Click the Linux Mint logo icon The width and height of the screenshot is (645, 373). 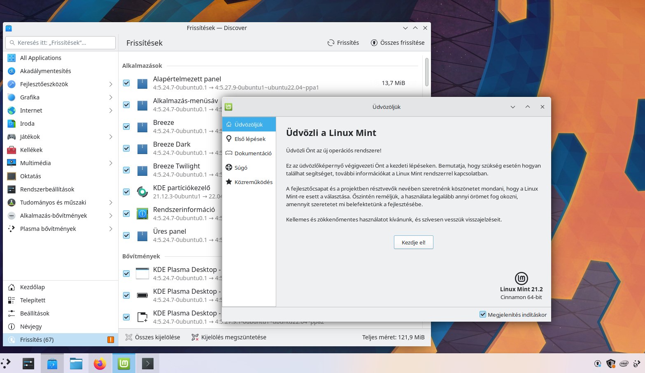[x=522, y=279]
